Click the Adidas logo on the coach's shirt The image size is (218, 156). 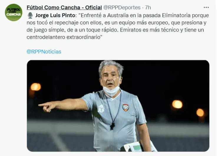pos(101,106)
